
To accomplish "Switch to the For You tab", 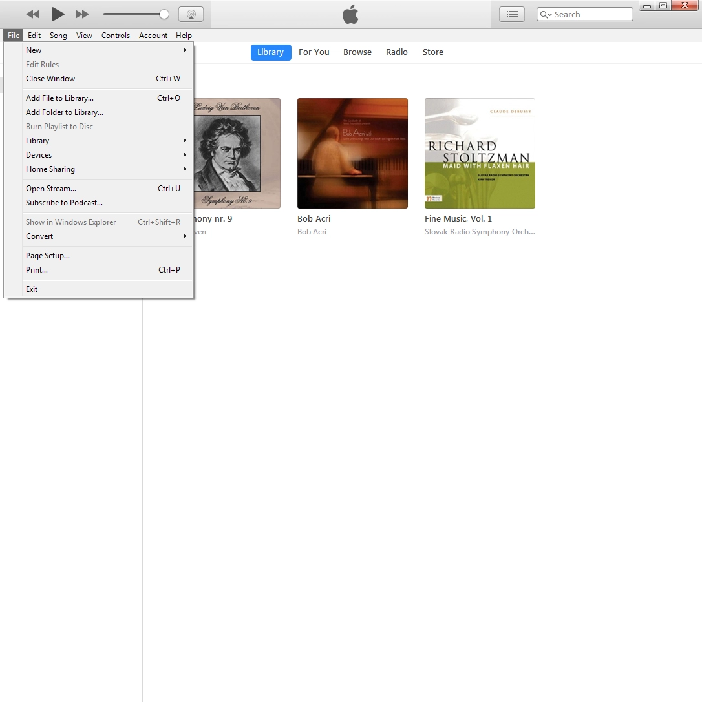I will [314, 52].
